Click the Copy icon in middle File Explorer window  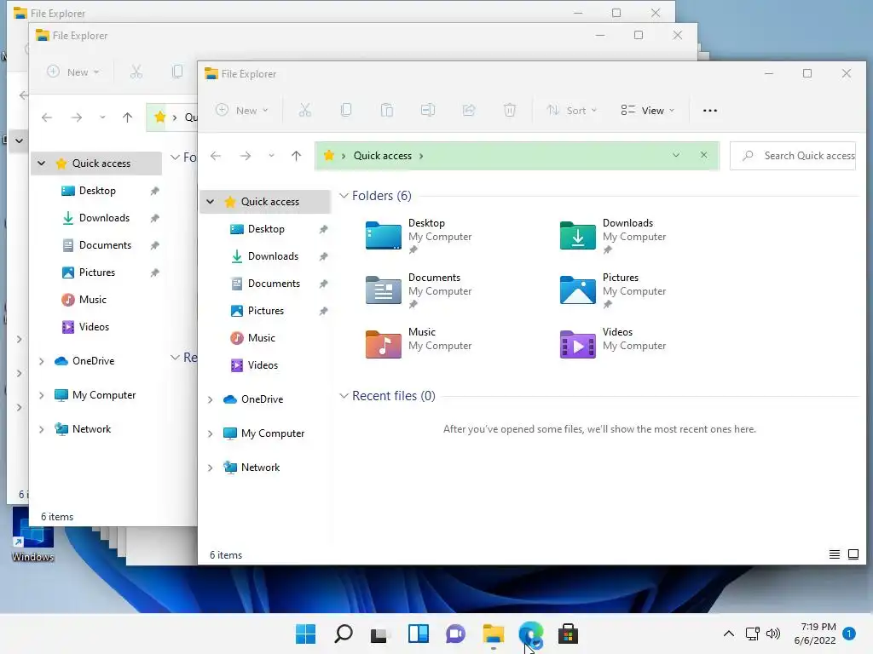[177, 72]
